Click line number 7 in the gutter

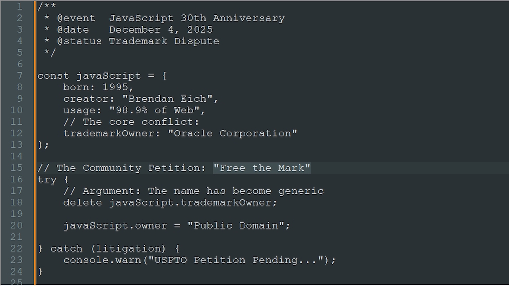tap(19, 75)
